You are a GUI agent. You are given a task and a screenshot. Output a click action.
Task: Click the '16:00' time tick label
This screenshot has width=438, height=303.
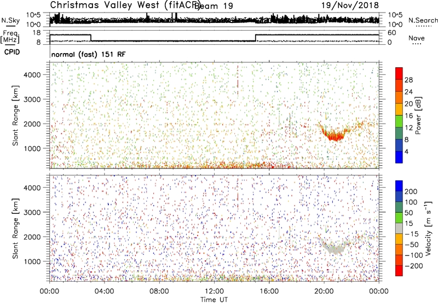point(269,292)
